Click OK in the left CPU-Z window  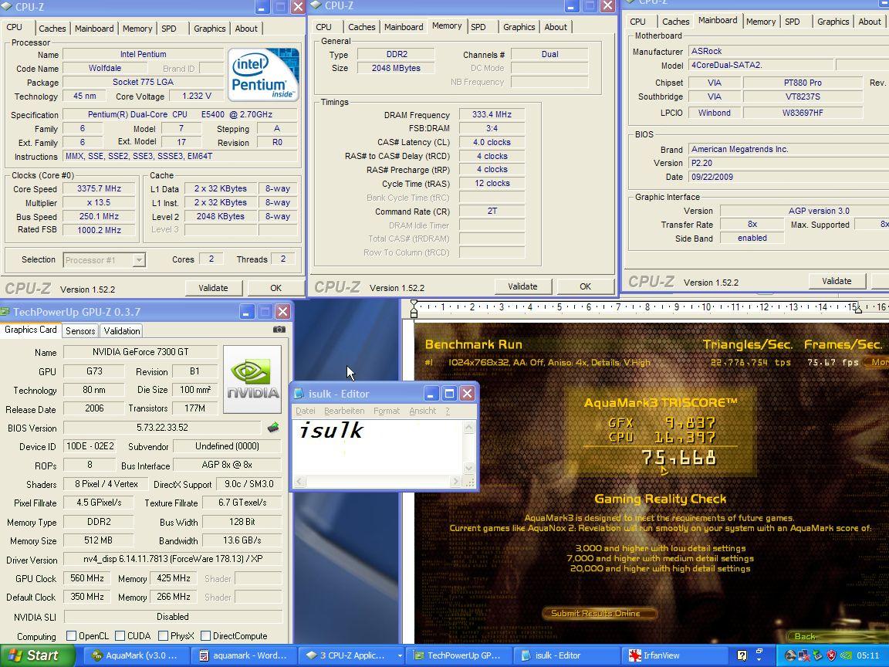click(x=275, y=288)
